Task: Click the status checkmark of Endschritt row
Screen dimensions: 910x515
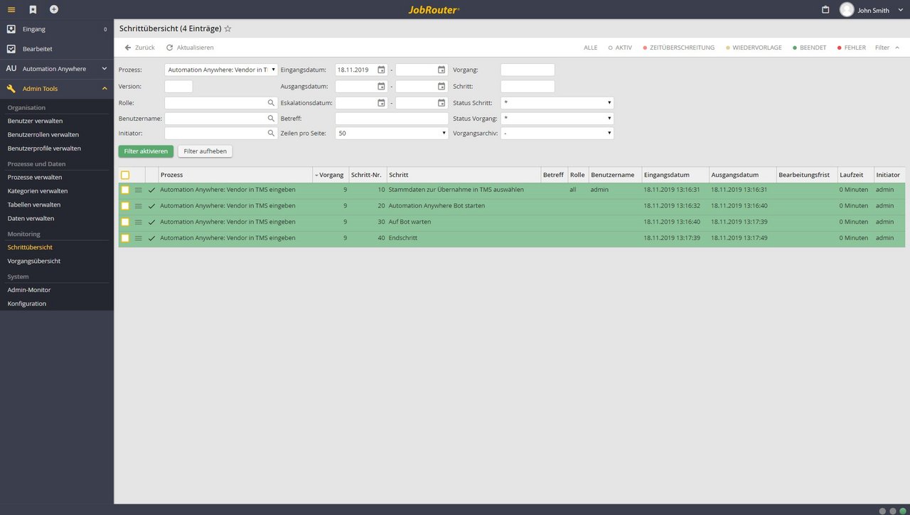Action: (151, 238)
